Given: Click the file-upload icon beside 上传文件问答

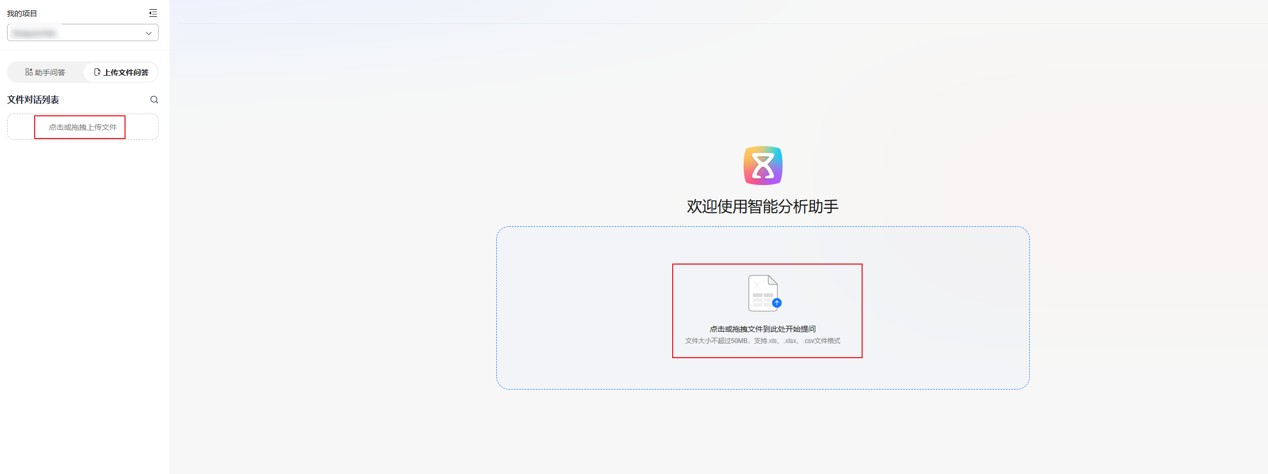Looking at the screenshot, I should 97,72.
